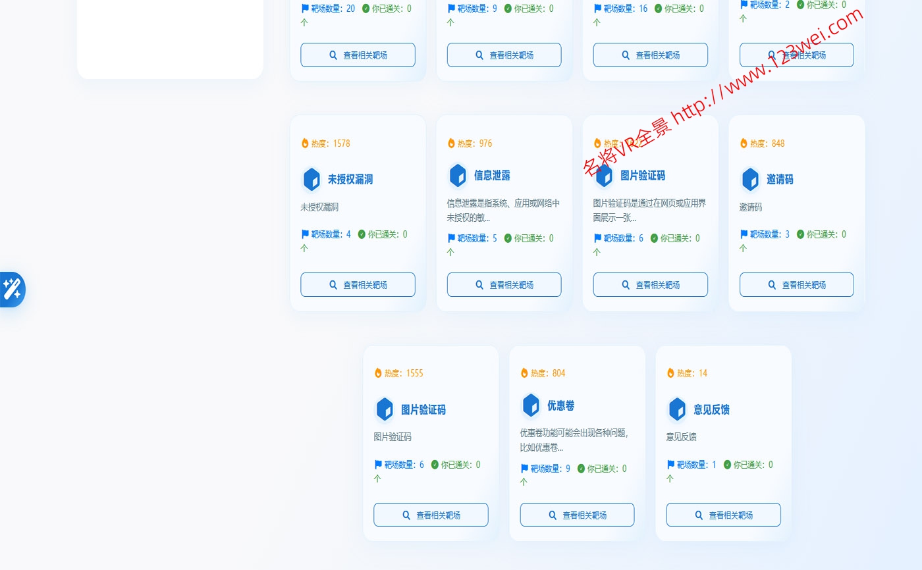Image resolution: width=922 pixels, height=570 pixels.
Task: Click the hexagon icon beside 意见反馈
Action: pyautogui.click(x=677, y=409)
